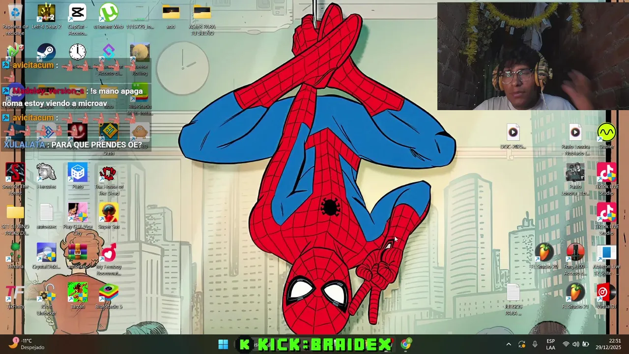Image resolution: width=629 pixels, height=354 pixels.
Task: Check the battery status tray icon
Action: [x=585, y=344]
